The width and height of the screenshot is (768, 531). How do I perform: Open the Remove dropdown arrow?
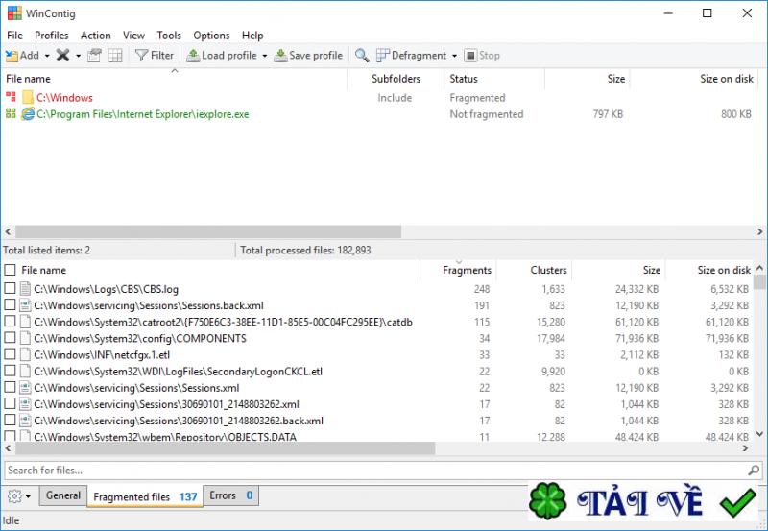(x=78, y=56)
